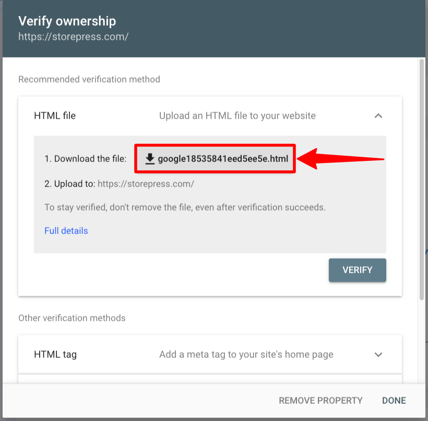This screenshot has height=421, width=428.
Task: Download the google18535841eed5ee5e.html file name
Action: pyautogui.click(x=223, y=159)
